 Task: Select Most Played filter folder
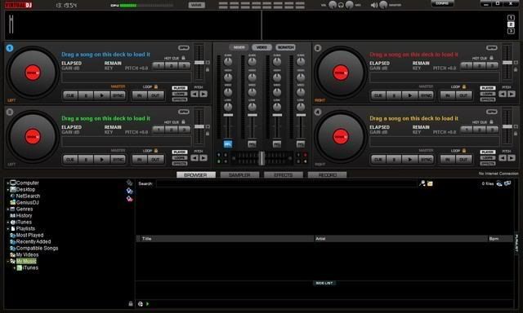tap(29, 236)
